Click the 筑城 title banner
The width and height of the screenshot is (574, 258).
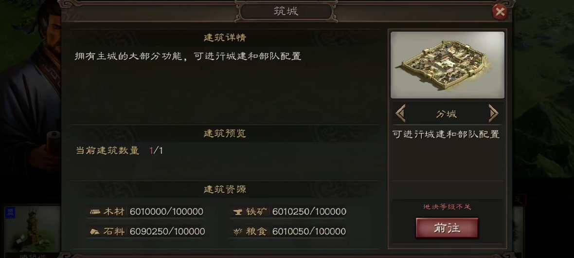286,11
